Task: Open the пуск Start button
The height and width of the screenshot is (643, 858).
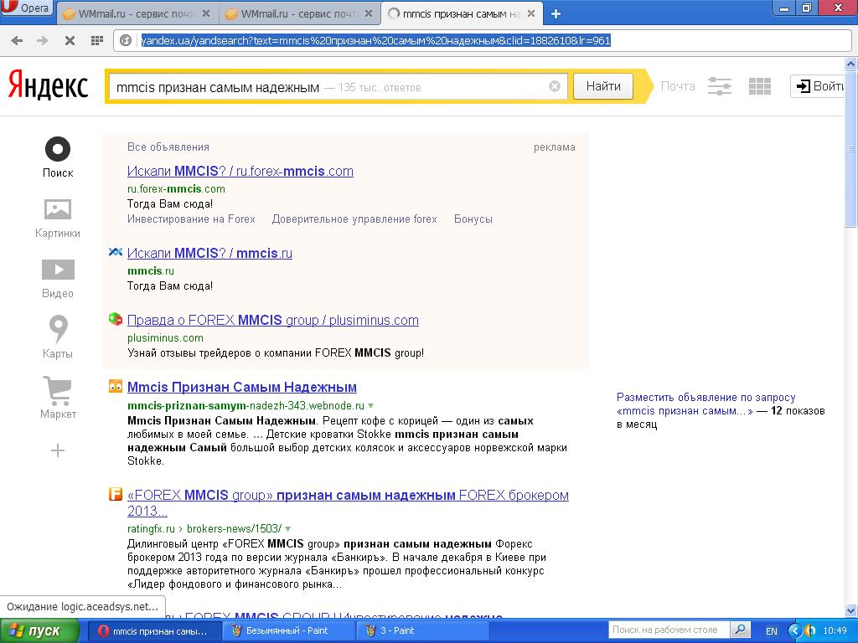Action: [39, 630]
